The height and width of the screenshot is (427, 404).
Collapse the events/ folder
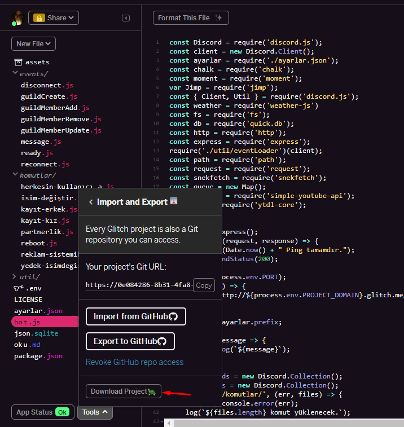click(15, 73)
